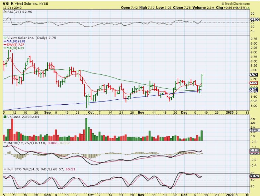Image resolution: width=260 pixels, height=196 pixels.
Task: Click the volume value tag on volume axis
Action: pos(255,130)
